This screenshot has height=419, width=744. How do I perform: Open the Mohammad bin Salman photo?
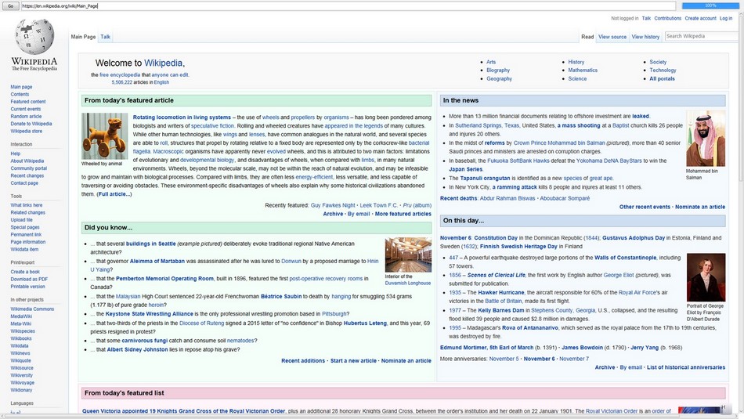coord(706,139)
